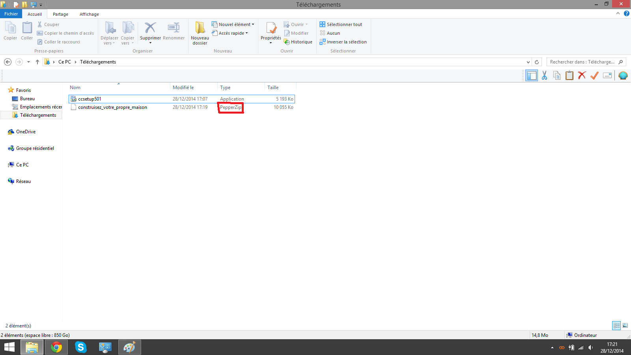Switch to large icons view in status bar

pos(625,325)
